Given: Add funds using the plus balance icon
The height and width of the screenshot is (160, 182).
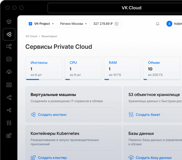Looking at the screenshot, I should click(117, 24).
